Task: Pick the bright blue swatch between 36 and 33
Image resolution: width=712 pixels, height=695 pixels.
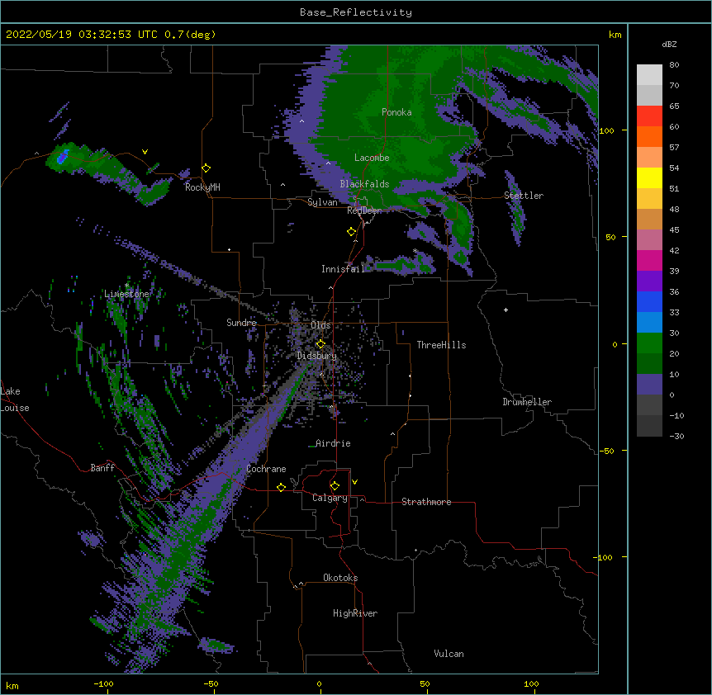Action: [x=649, y=301]
